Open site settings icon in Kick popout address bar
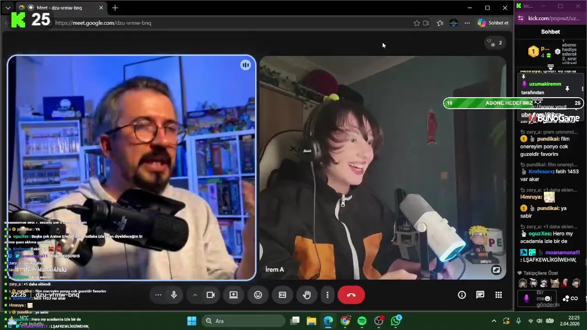587x330 pixels. click(x=521, y=18)
